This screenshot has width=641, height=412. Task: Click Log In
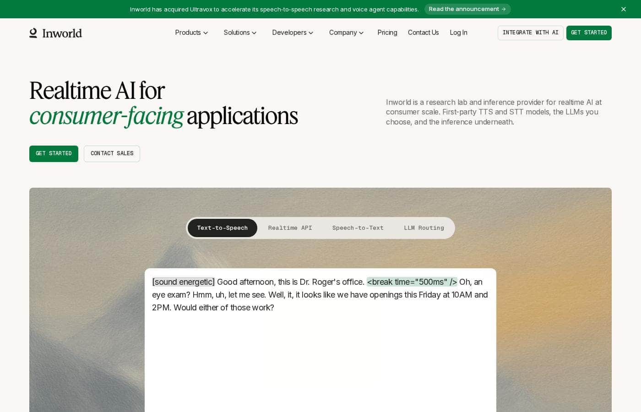click(x=458, y=33)
